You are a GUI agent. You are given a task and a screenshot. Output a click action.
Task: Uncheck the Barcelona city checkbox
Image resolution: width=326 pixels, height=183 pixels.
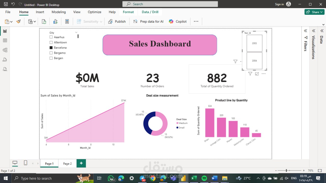pos(51,48)
